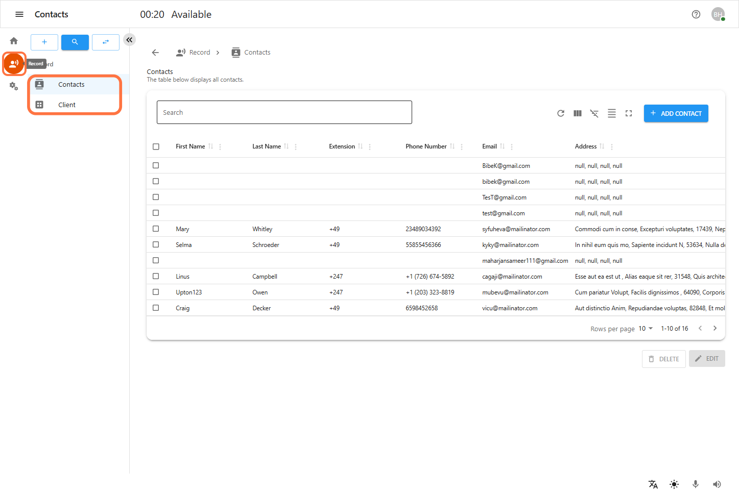Mute the microphone

695,484
